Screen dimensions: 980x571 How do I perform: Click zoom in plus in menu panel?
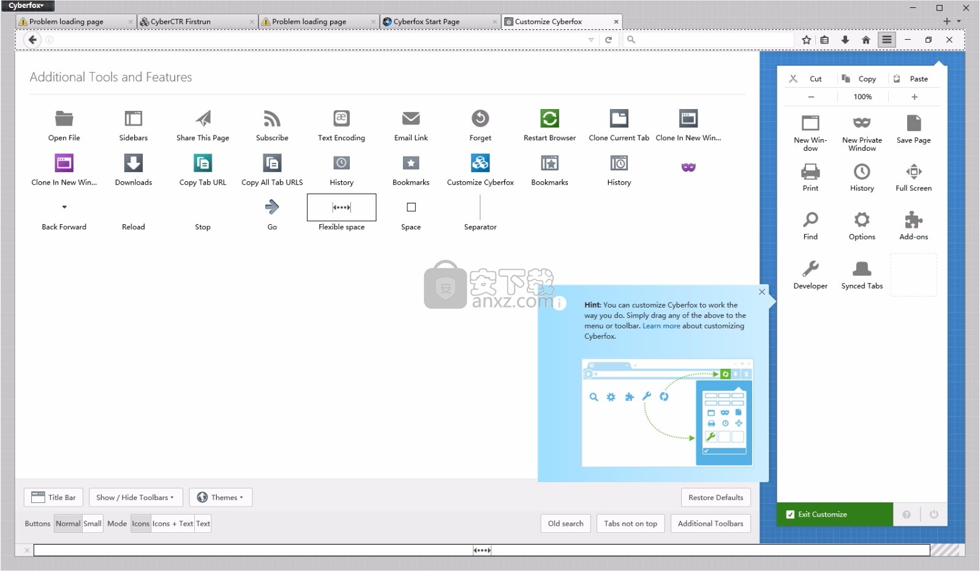pos(914,97)
